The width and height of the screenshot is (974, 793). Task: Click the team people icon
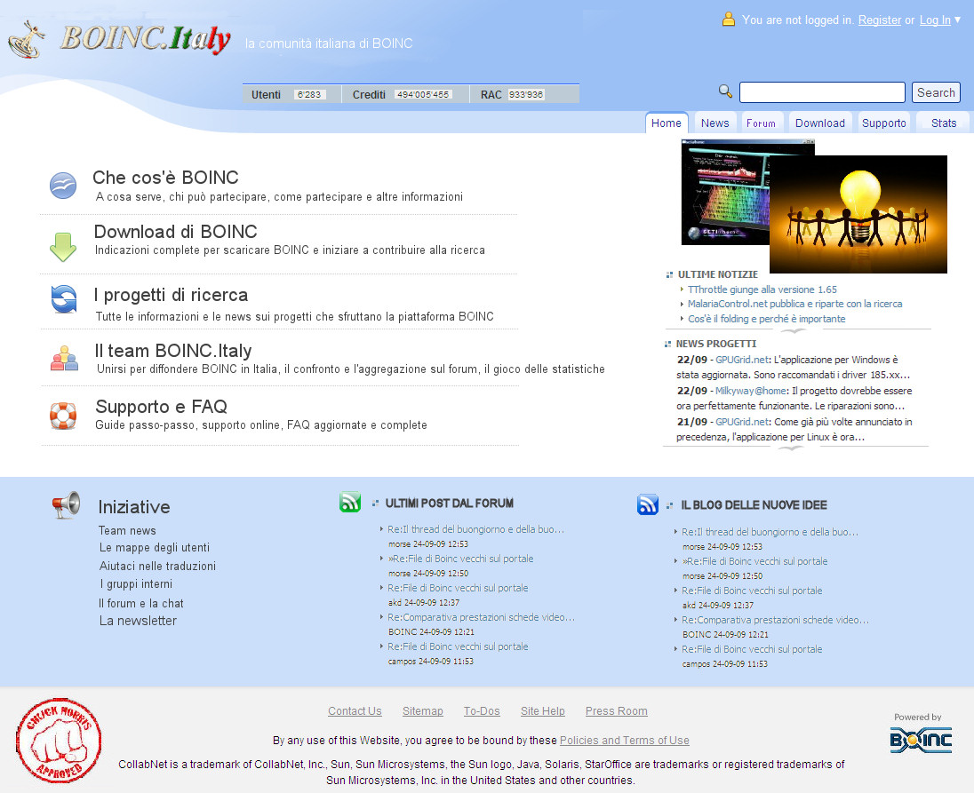click(x=64, y=357)
